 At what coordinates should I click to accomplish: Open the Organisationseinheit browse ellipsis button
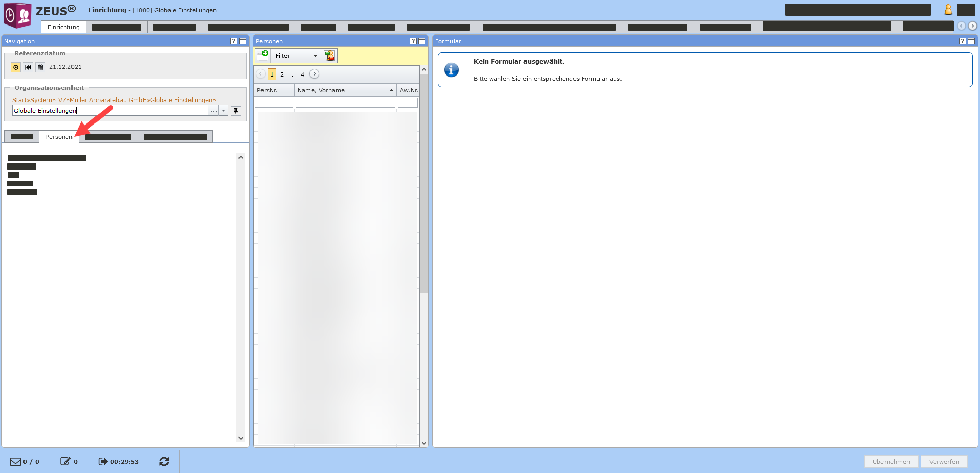(x=213, y=111)
